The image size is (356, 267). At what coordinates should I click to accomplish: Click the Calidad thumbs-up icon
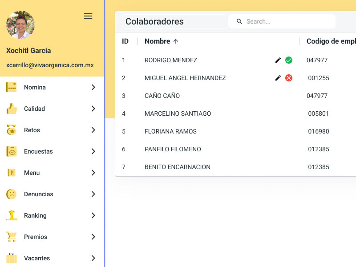coord(12,109)
